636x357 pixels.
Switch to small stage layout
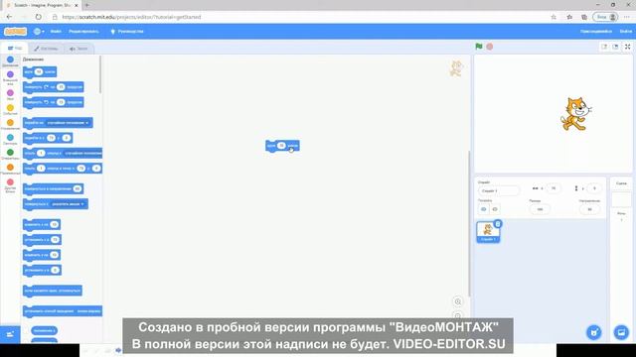(604, 47)
